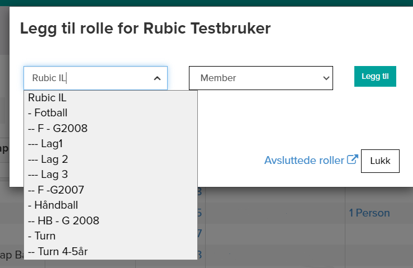The height and width of the screenshot is (268, 413).
Task: Choose the --- Lag 3 entry
Action: tap(111, 175)
